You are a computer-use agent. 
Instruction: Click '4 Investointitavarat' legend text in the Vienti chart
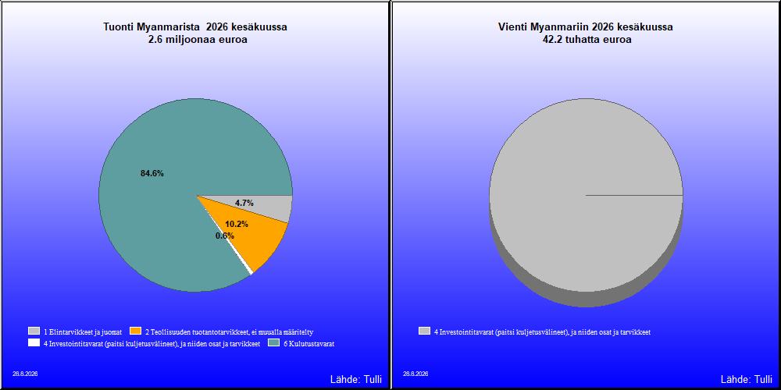[543, 331]
